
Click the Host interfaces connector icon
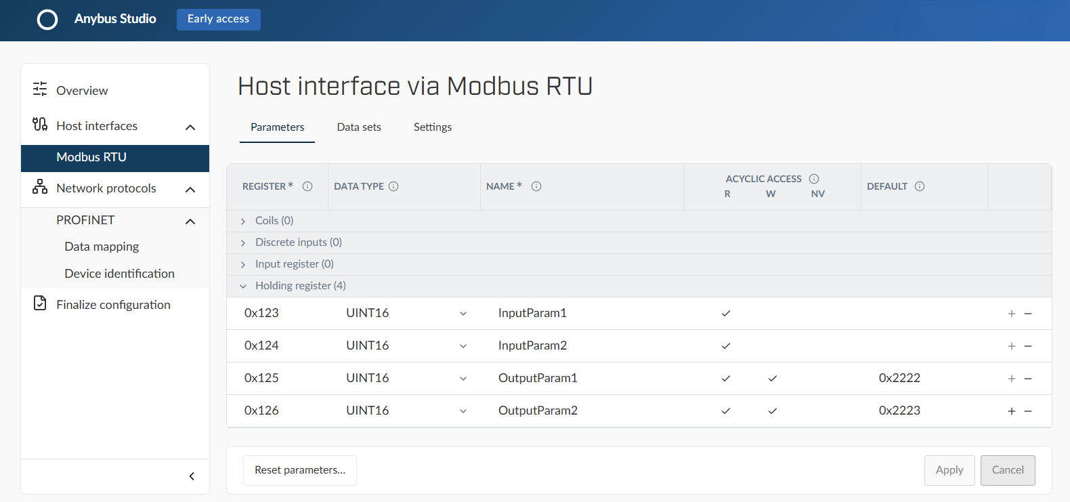tap(40, 124)
